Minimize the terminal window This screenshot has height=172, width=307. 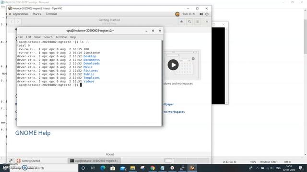(146, 31)
